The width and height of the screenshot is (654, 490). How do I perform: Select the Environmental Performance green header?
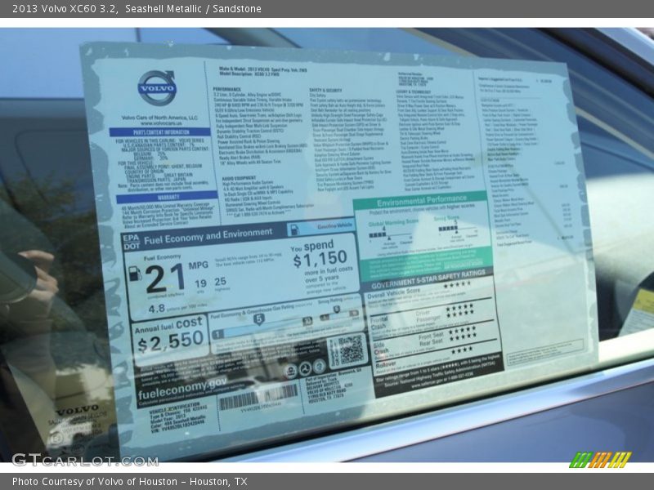coord(420,201)
